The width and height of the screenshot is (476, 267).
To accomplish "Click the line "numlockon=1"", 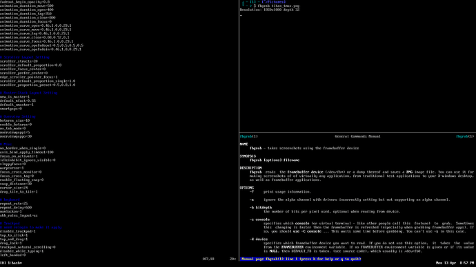I will (11, 211).
